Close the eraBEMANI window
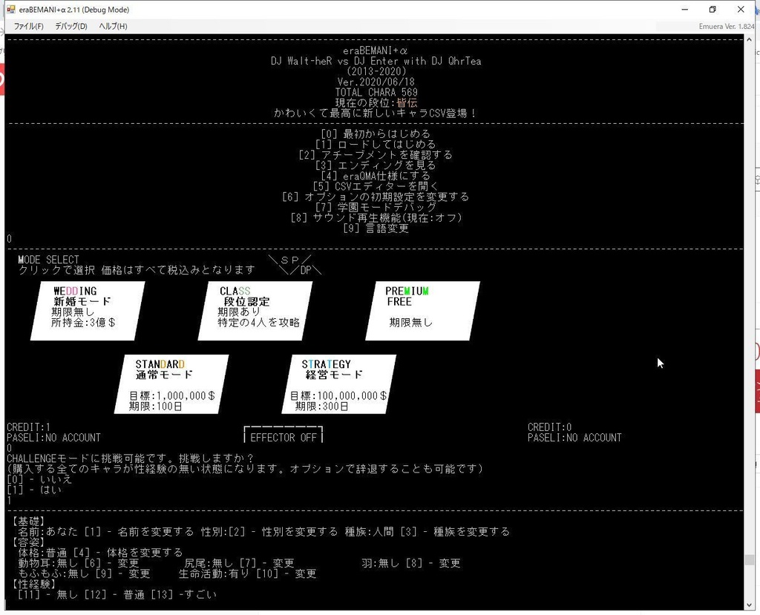 [x=741, y=9]
